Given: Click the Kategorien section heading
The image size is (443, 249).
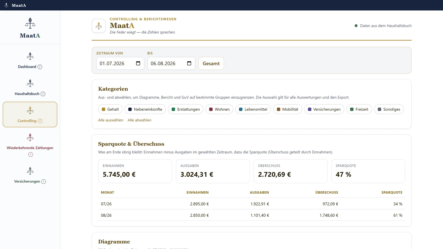Looking at the screenshot, I should [113, 89].
